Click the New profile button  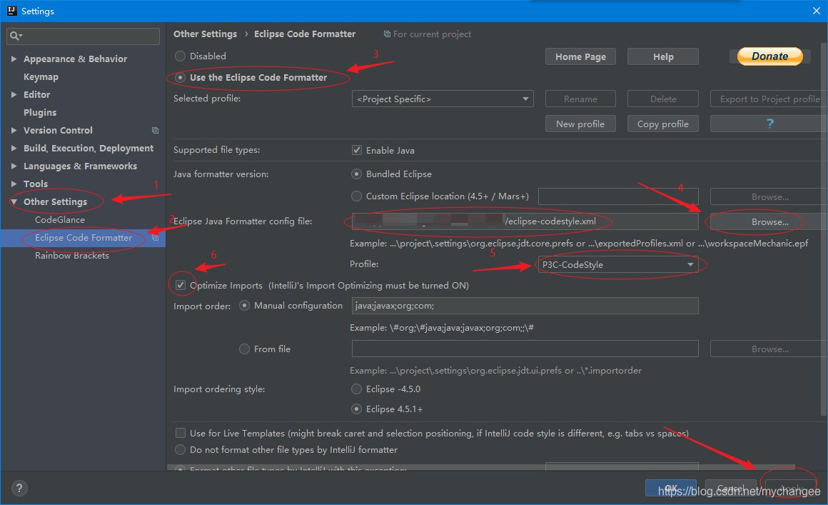(580, 124)
